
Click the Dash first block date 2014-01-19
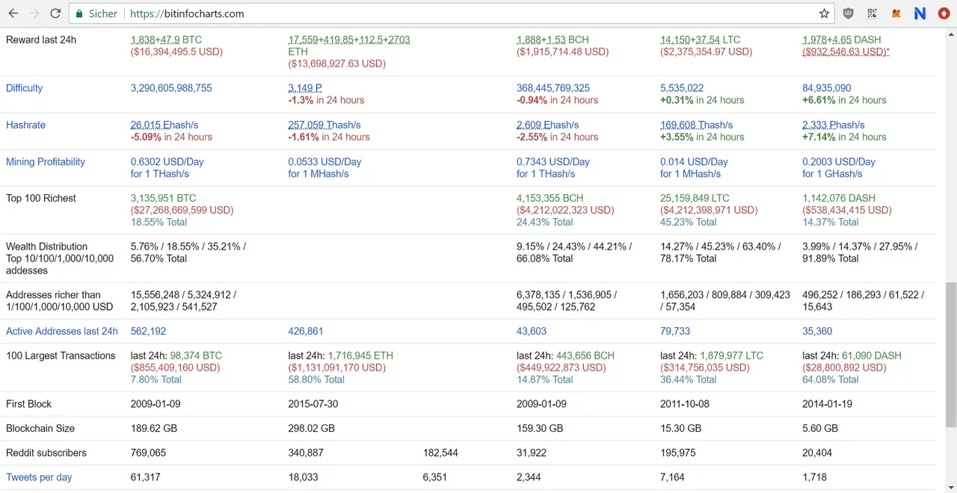[x=827, y=404]
